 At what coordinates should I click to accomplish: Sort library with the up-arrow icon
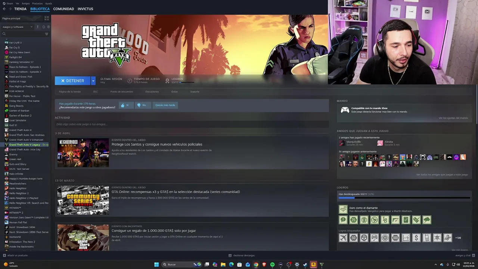tap(37, 27)
